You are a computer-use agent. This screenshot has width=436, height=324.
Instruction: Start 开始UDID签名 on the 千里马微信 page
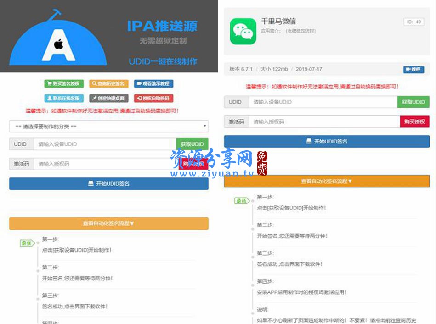tap(327, 142)
